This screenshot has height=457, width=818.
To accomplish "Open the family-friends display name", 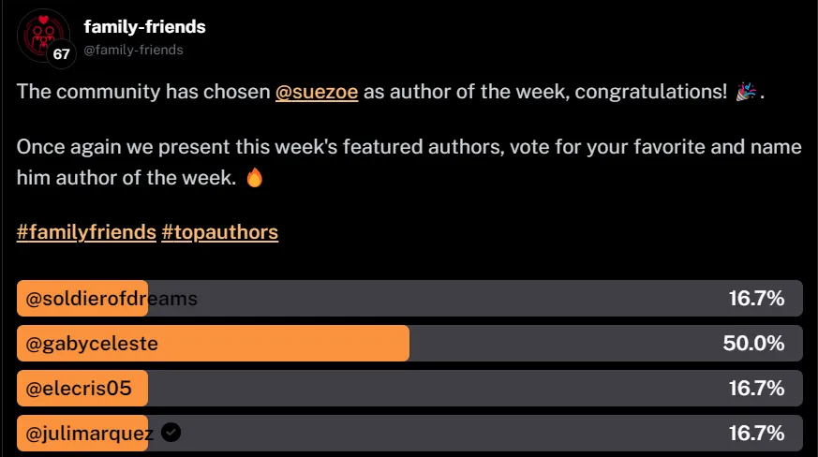I will (x=144, y=27).
